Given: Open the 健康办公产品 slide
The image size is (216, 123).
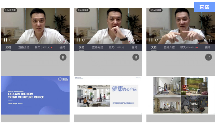Looking at the screenshot, I should (x=108, y=95).
